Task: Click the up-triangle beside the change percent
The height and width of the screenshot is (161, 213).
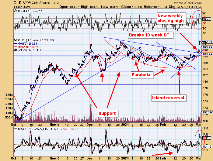Action: pyautogui.click(x=200, y=7)
